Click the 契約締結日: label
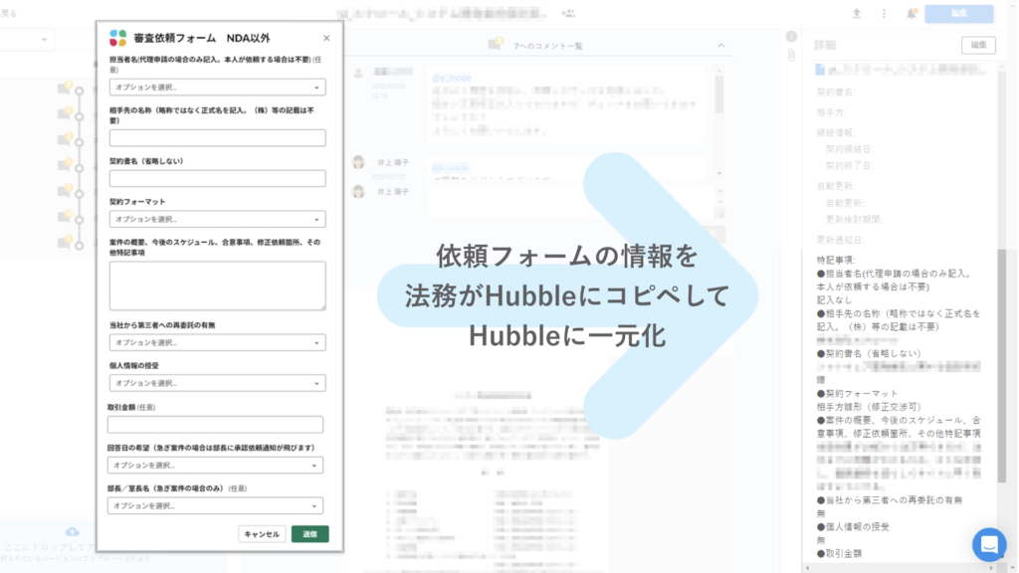Screen dimensions: 1019x573 point(850,149)
